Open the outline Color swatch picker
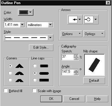 coord(26,12)
